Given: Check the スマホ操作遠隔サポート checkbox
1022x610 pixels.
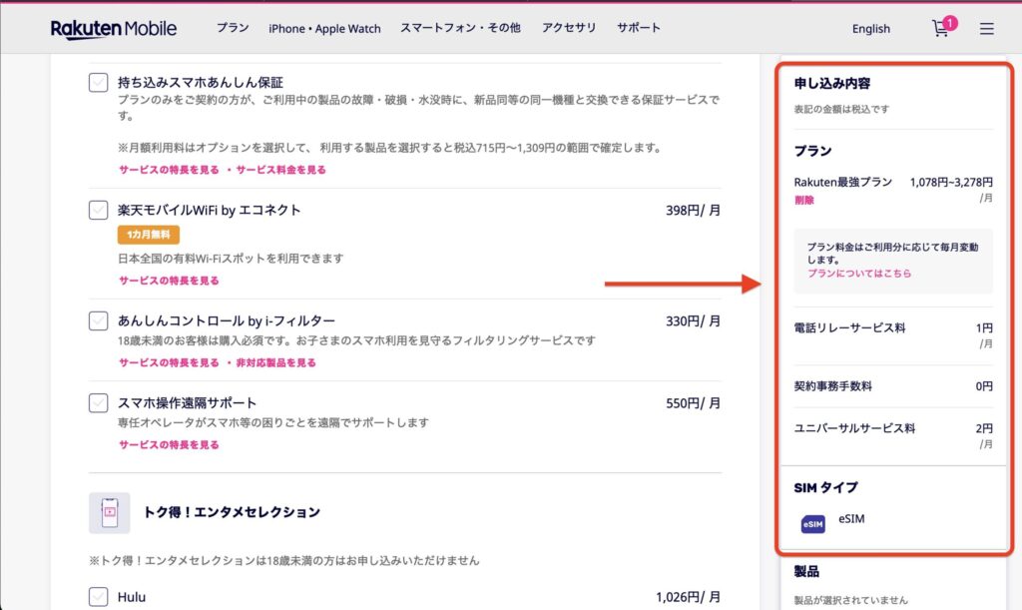Looking at the screenshot, I should 99,402.
